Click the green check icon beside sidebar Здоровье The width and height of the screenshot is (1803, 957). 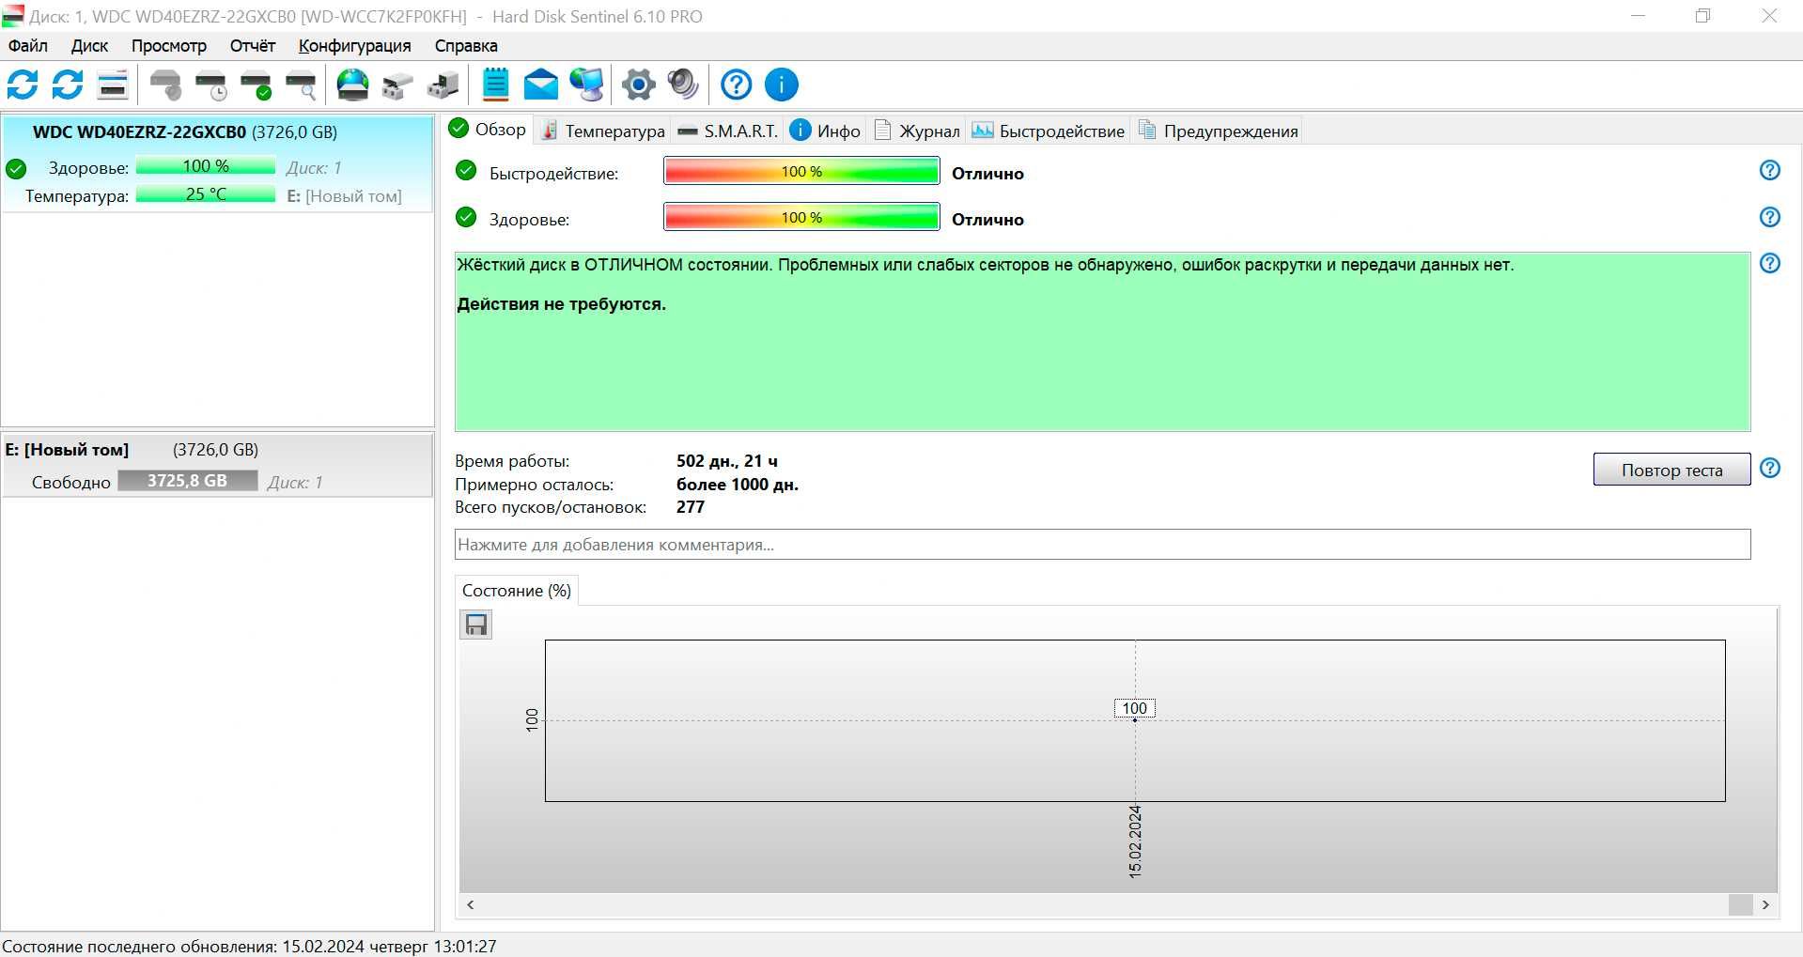point(16,169)
